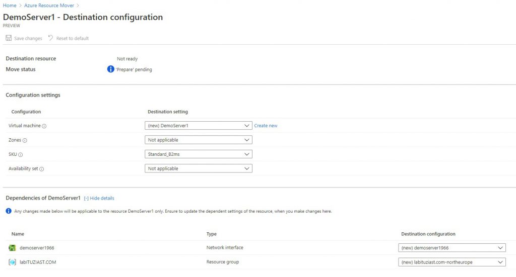516x277 pixels.
Task: Click the Destination configuration column header
Action: click(x=428, y=234)
